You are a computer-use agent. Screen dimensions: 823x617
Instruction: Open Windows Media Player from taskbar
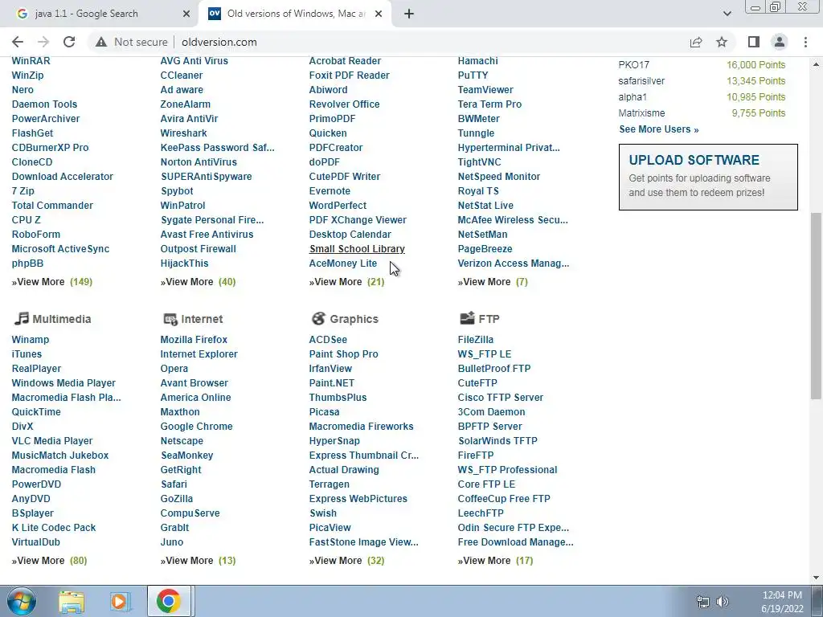(x=120, y=602)
